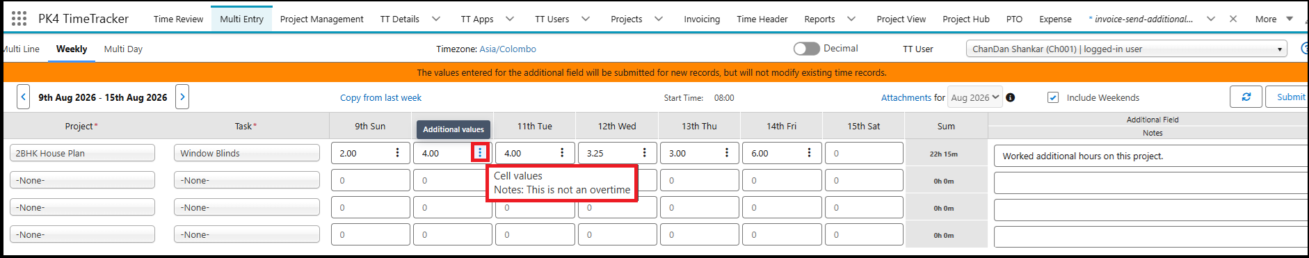Open the app launcher grid icon
This screenshot has width=1309, height=258.
pos(19,19)
